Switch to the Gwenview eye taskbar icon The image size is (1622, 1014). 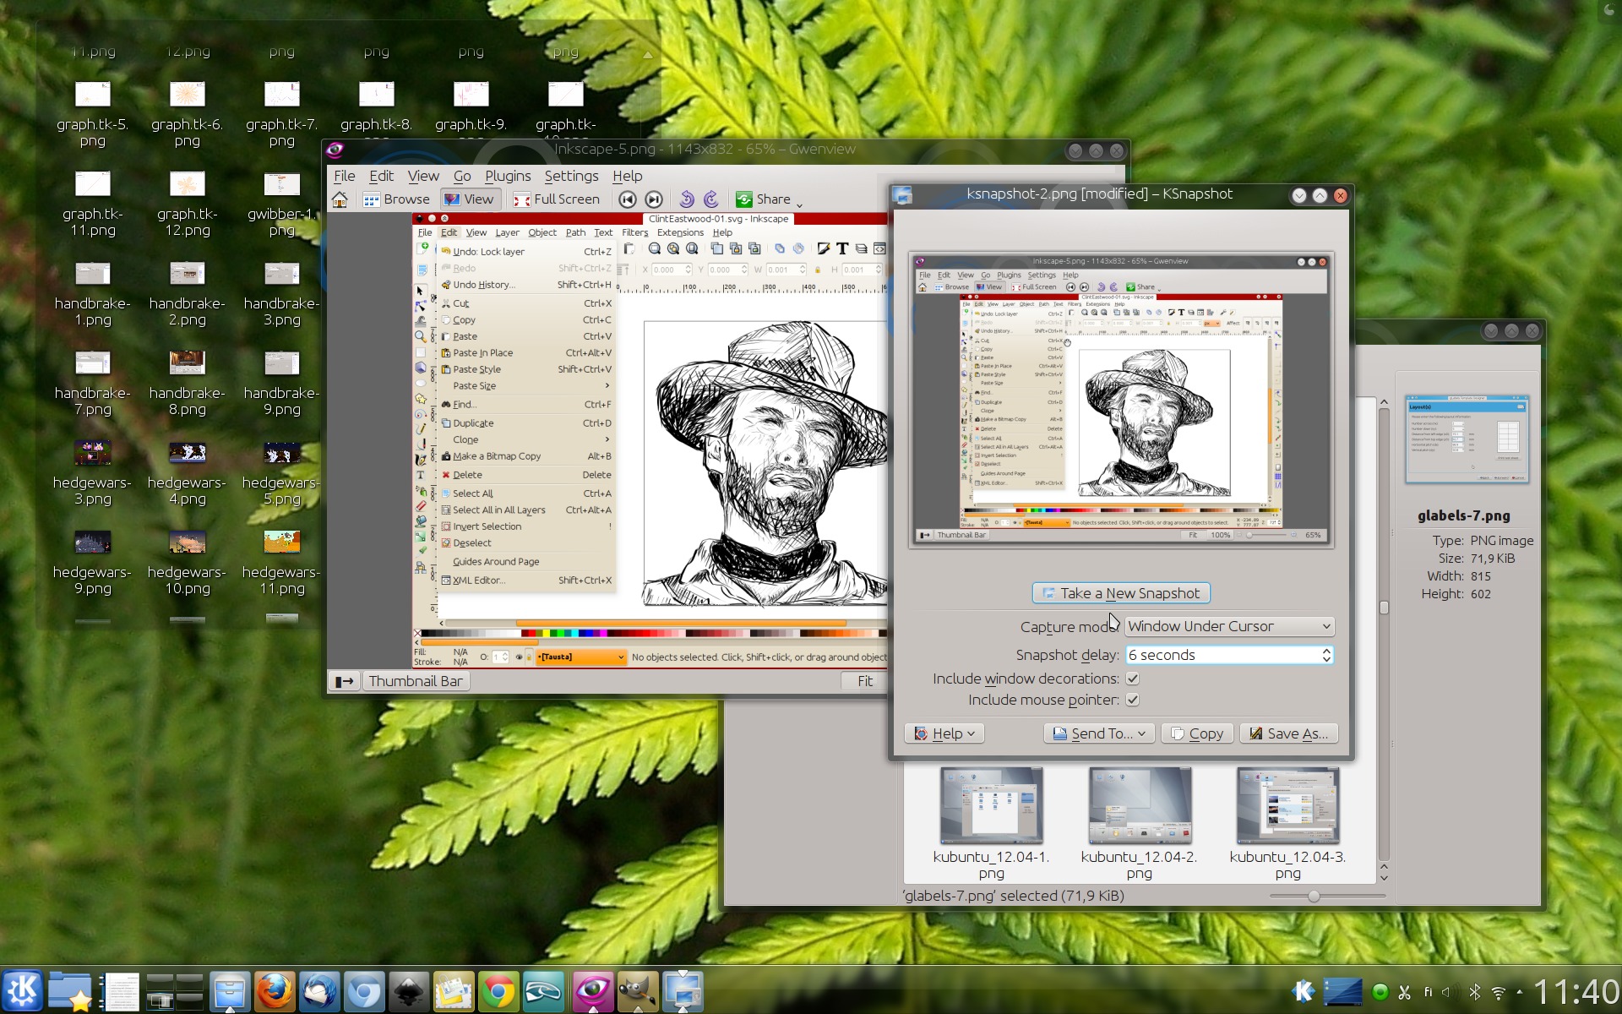tap(593, 991)
